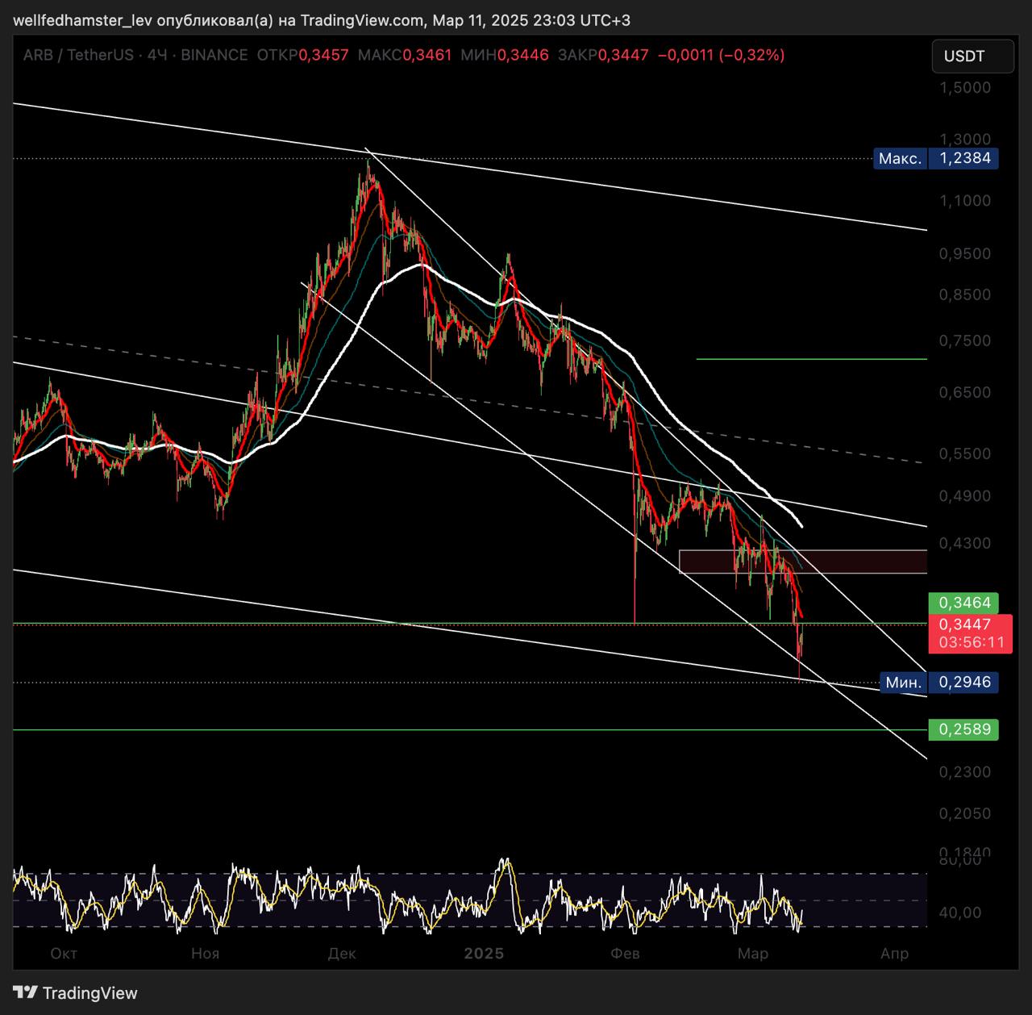
Task: Click the 1,1000 price scale label
Action: 965,201
